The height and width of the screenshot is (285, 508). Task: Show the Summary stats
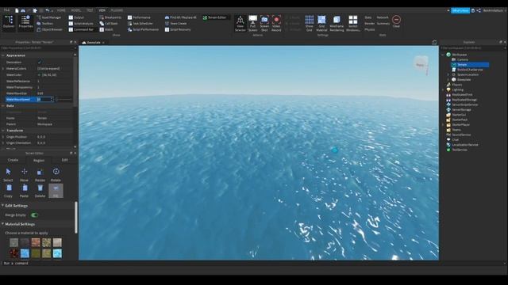[383, 24]
